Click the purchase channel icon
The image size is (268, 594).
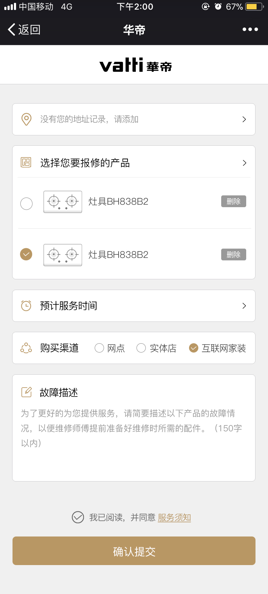point(26,348)
